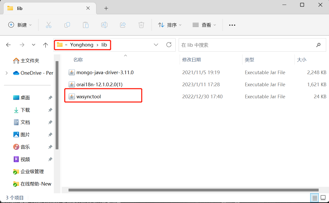Screen dimensions: 329x203
Task: Open the 查看 view menu
Action: tap(204, 25)
